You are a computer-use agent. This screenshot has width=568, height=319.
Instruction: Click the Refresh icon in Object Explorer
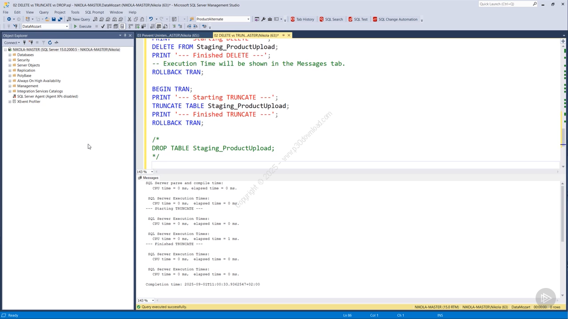[50, 43]
